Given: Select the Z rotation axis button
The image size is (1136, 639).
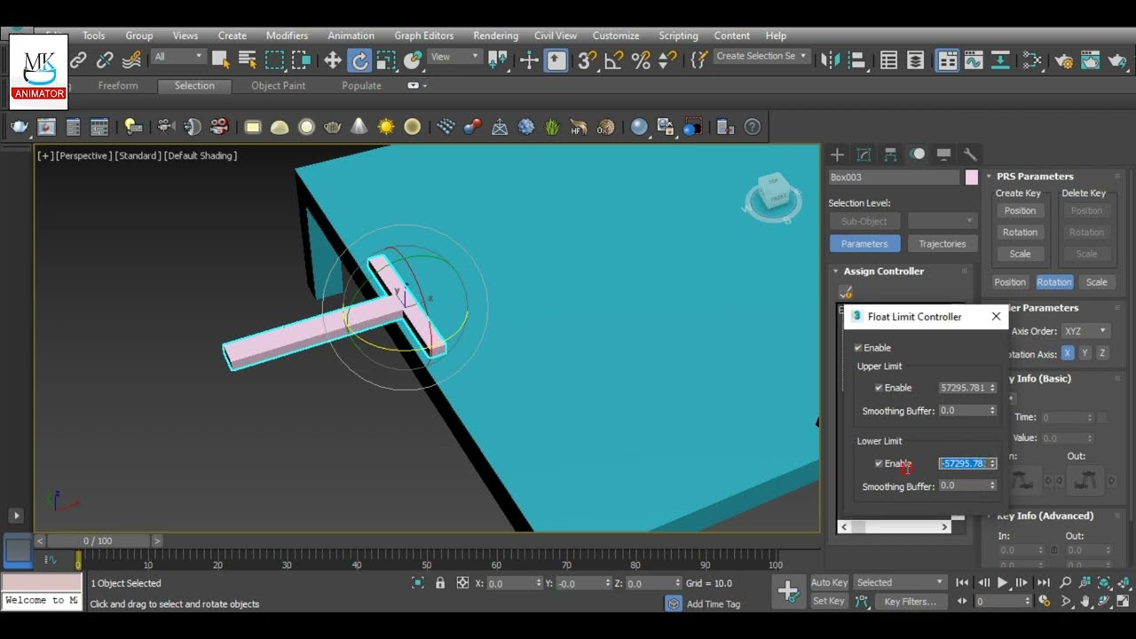Looking at the screenshot, I should [x=1102, y=353].
